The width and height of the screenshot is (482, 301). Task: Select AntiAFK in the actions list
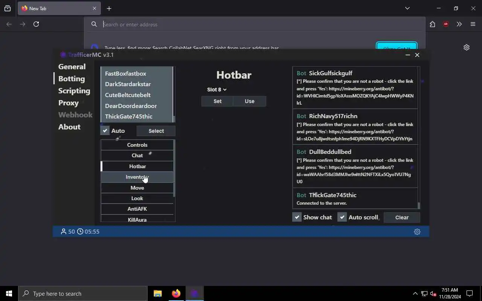pyautogui.click(x=137, y=209)
